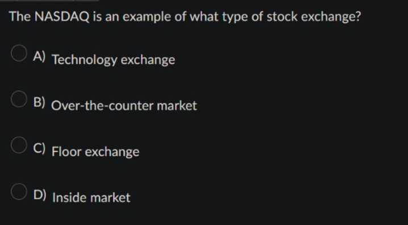408x225 pixels.
Task: Click the 'B)' option letter label
Action: point(39,102)
